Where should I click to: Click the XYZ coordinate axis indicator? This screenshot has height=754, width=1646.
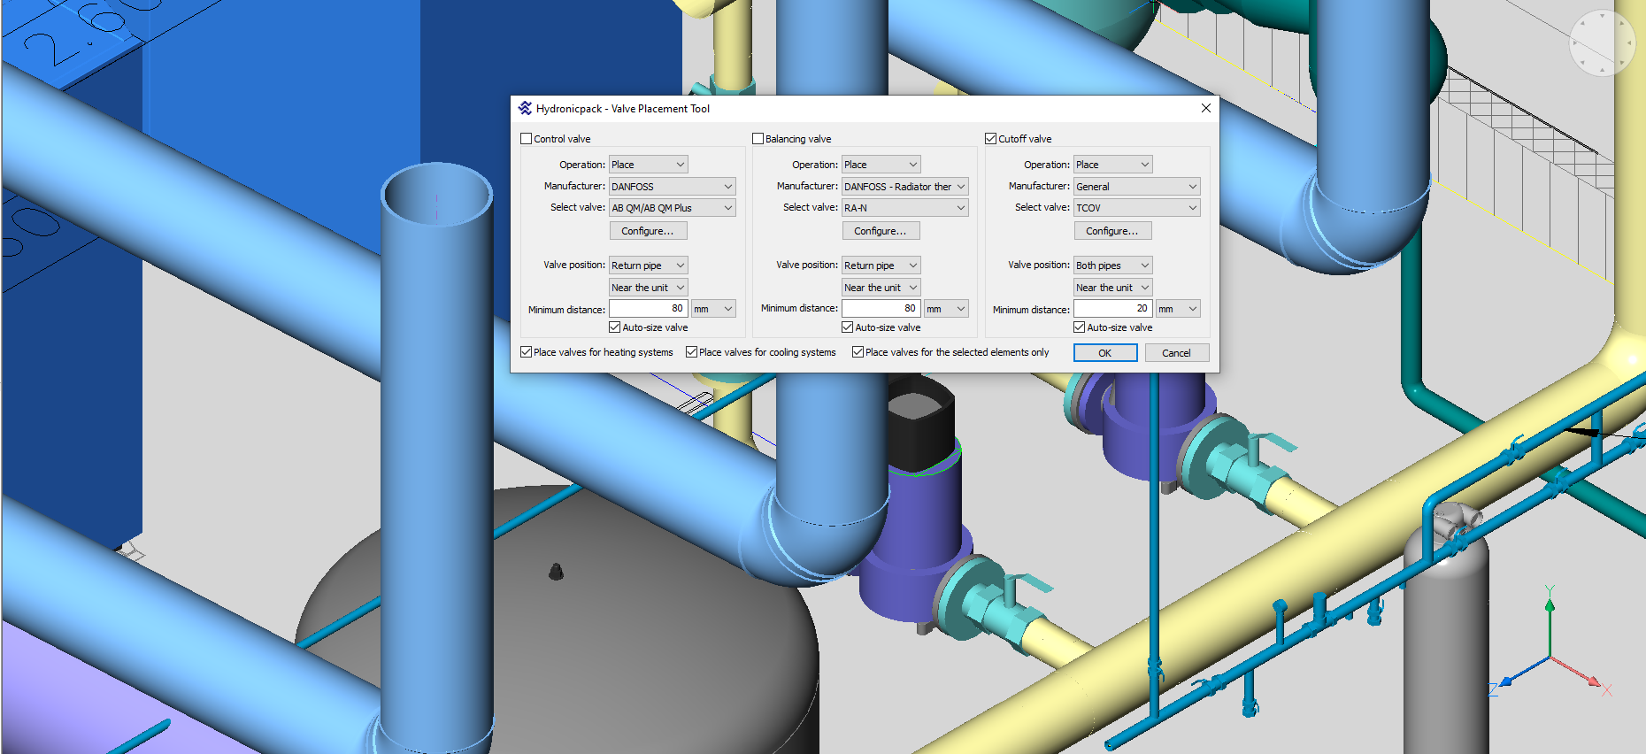point(1550,655)
